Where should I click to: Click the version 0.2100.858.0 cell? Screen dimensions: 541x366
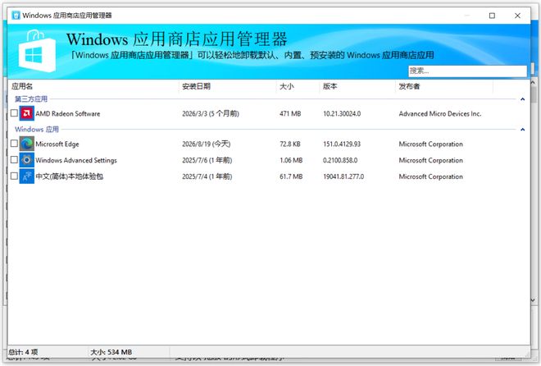pos(340,160)
